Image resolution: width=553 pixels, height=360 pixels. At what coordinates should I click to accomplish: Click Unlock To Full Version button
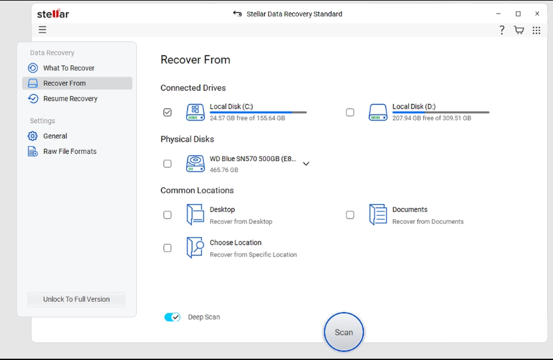[77, 299]
